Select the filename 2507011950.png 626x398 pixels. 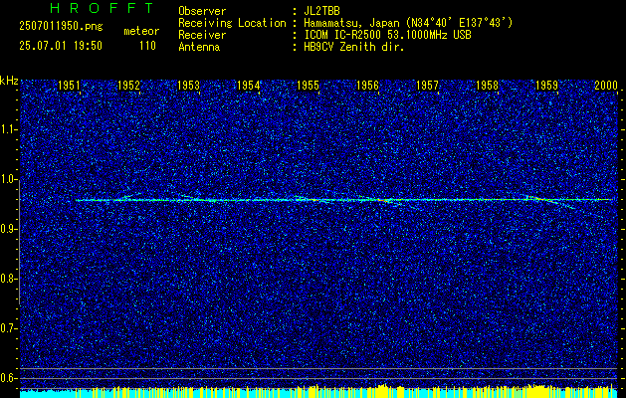pos(61,26)
